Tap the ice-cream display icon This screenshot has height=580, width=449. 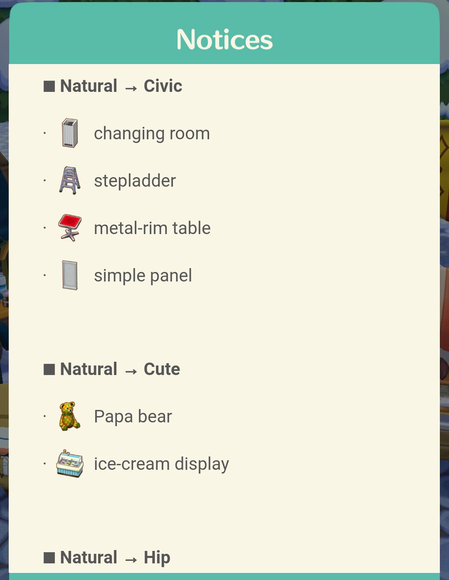pos(70,464)
